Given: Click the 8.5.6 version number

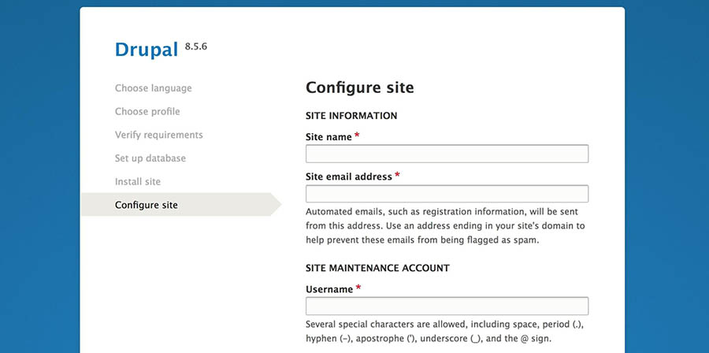Looking at the screenshot, I should click(196, 46).
